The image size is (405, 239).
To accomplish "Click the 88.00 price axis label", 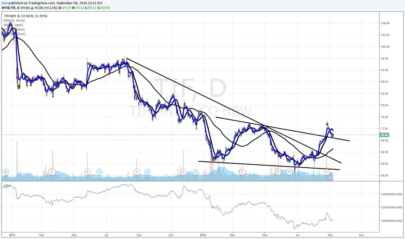I will [384, 82].
